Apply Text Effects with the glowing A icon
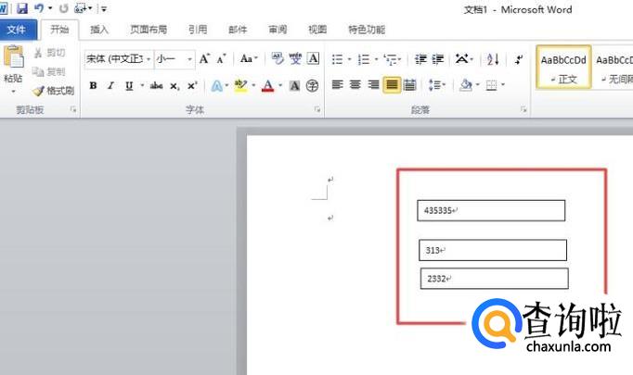This screenshot has width=633, height=375. pos(217,85)
